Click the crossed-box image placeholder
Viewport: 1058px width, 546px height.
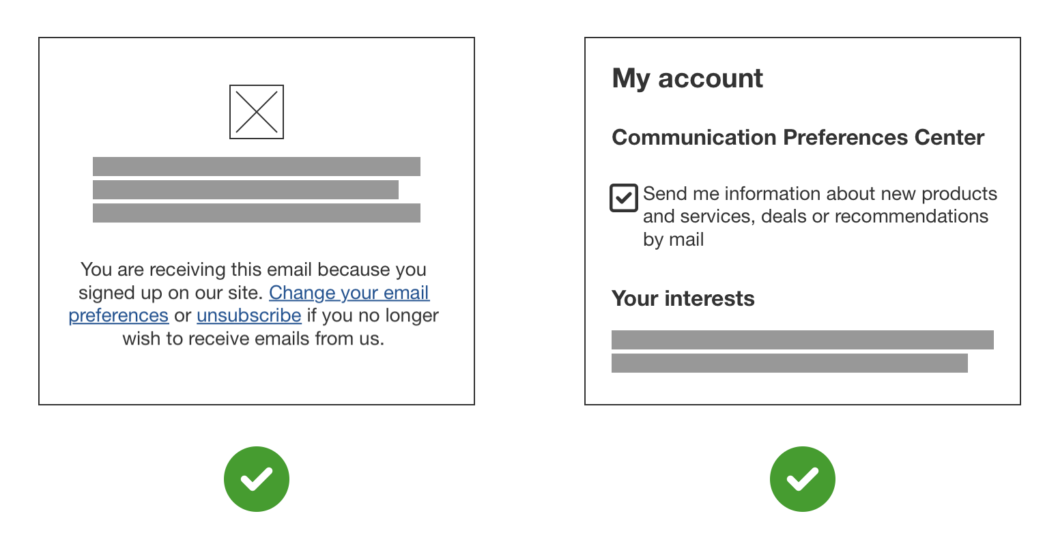tap(256, 112)
